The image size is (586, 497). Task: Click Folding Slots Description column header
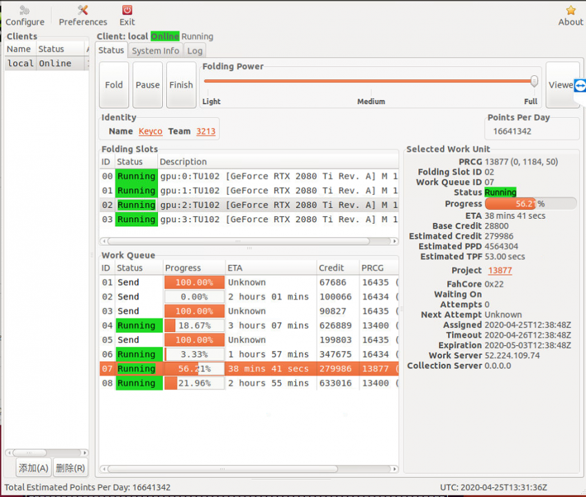click(278, 162)
